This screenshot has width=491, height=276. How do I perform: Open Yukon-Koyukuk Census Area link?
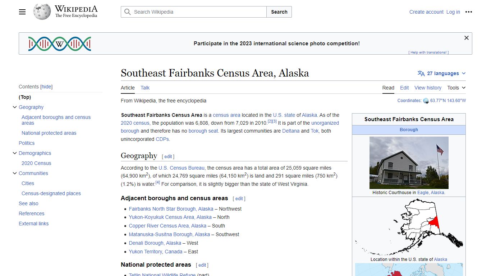click(170, 217)
